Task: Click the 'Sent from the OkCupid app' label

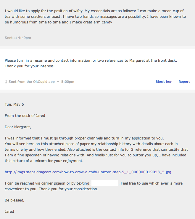Action: (x=32, y=82)
